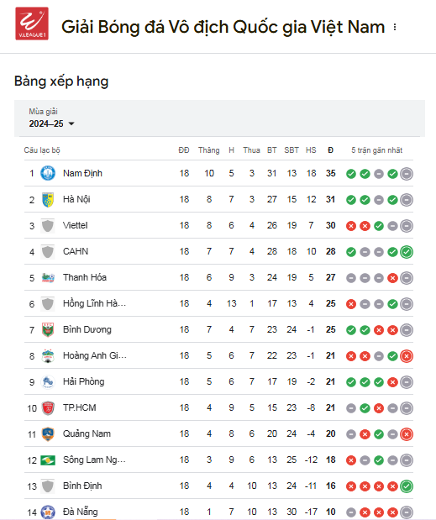This screenshot has height=520, width=436.
Task: Click the V.League 1 logo
Action: point(32,24)
